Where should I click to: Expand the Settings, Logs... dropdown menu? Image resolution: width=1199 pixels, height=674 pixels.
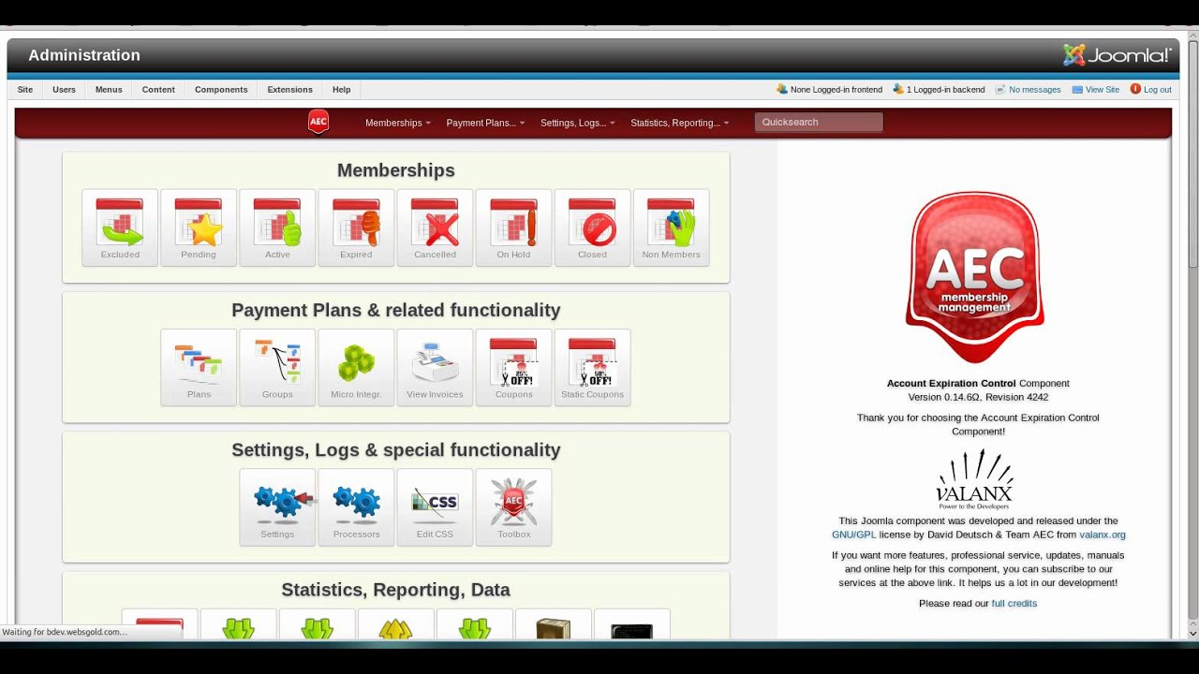[578, 123]
